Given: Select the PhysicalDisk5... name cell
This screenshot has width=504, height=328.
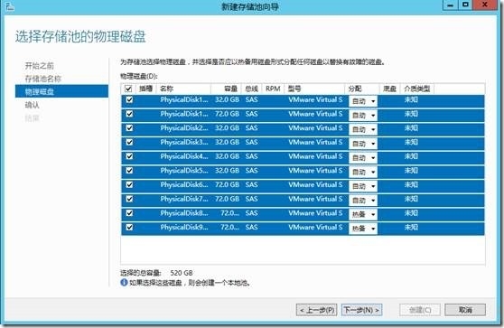Looking at the screenshot, I should (x=184, y=171).
